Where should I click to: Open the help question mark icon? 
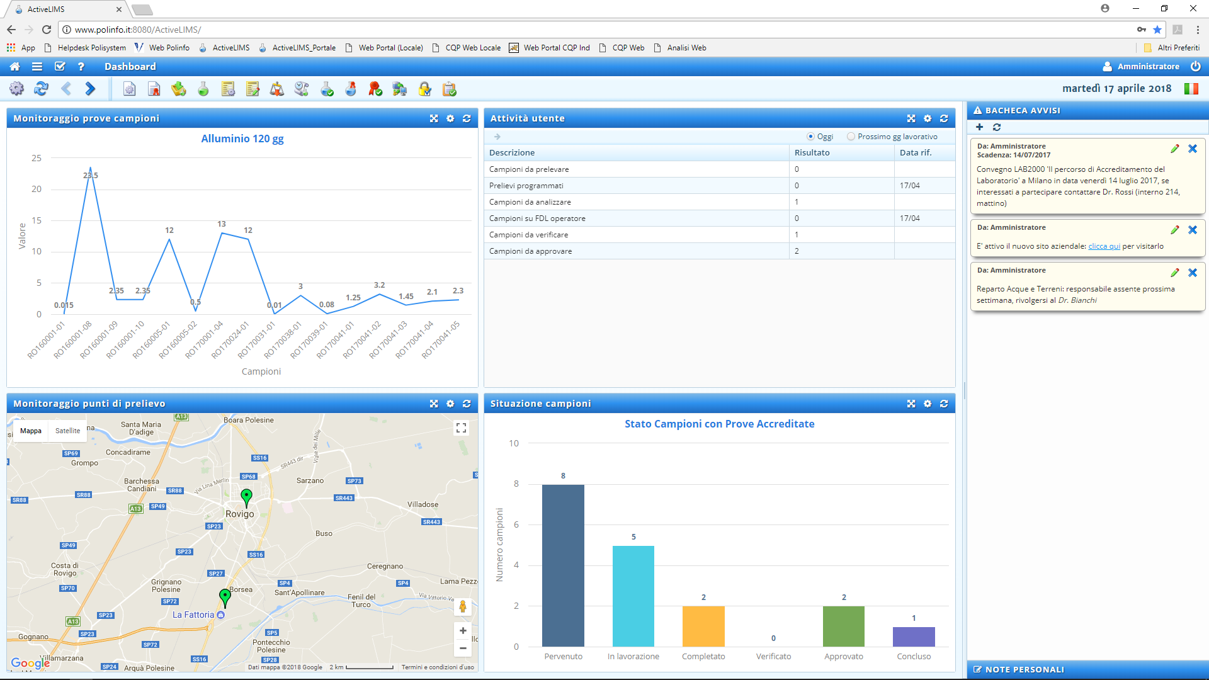[x=81, y=67]
